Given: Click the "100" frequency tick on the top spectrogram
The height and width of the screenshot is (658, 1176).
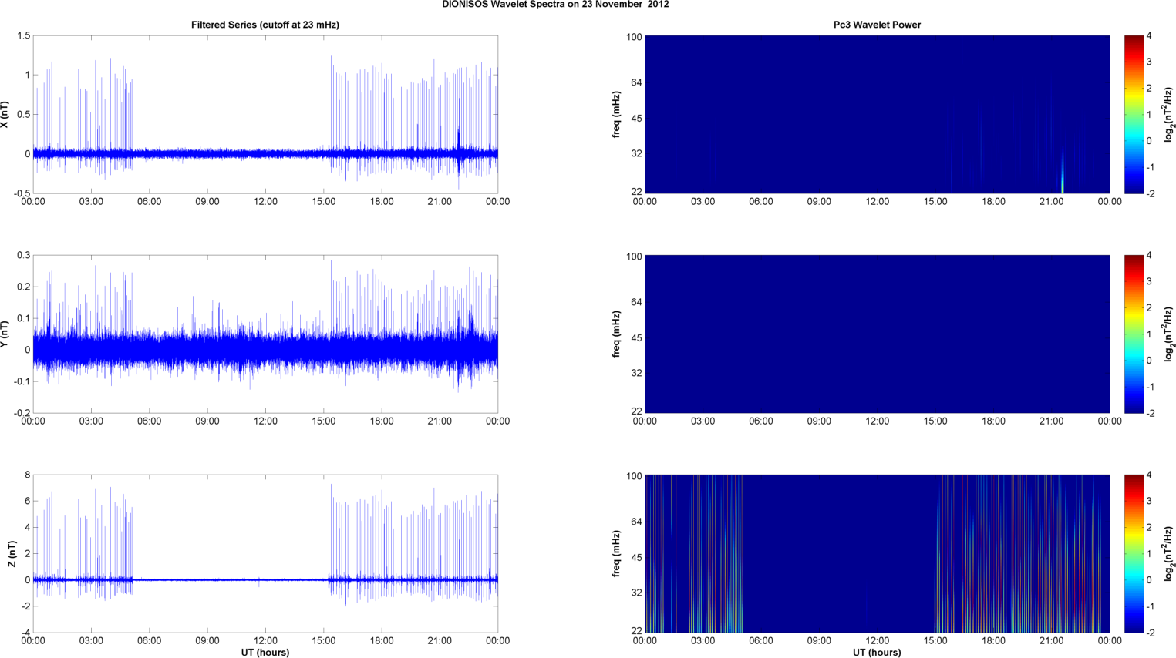Looking at the screenshot, I should click(634, 37).
